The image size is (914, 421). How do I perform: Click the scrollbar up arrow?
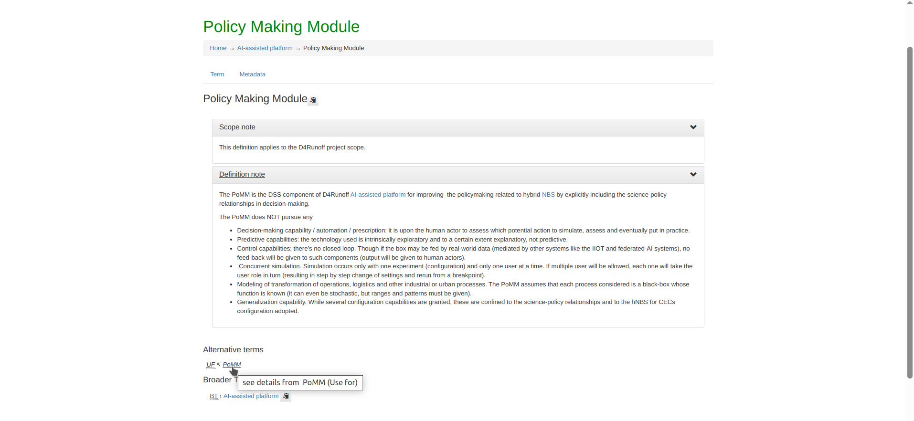pos(910,3)
